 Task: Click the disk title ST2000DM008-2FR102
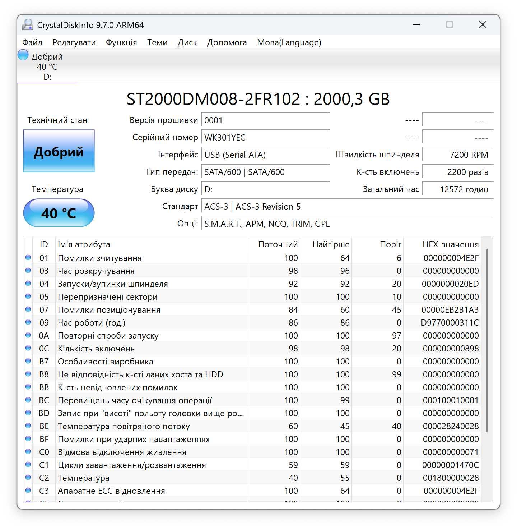point(258,99)
